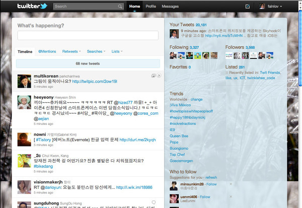
Task: Load the 68 new tweets bar
Action: pyautogui.click(x=88, y=63)
